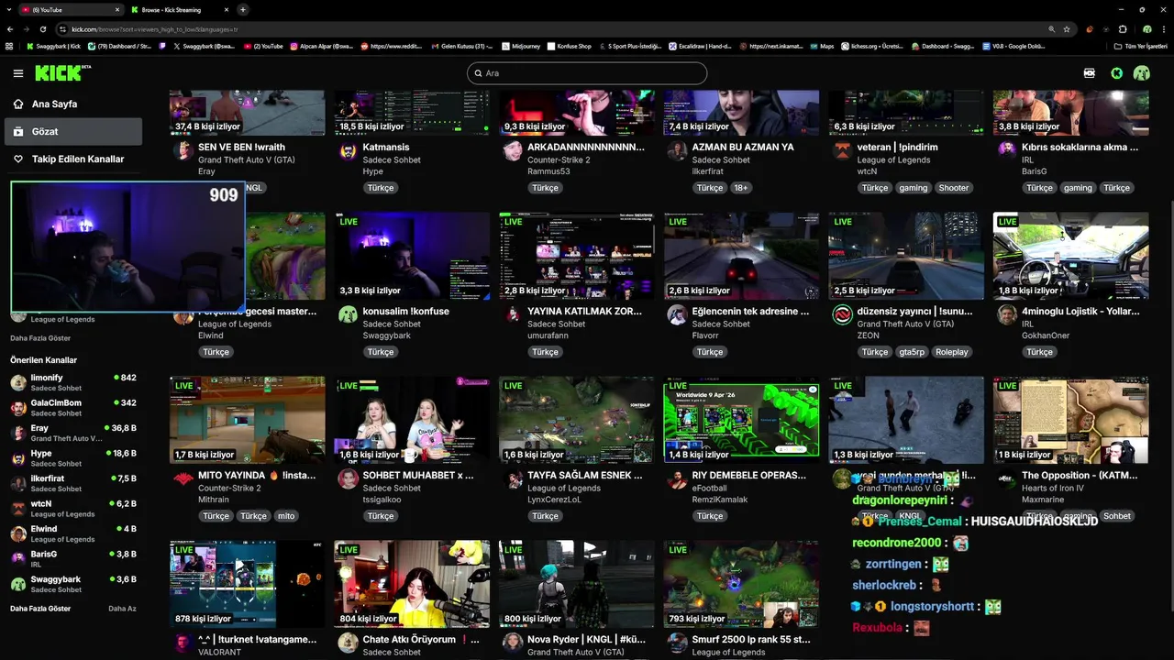1174x660 pixels.
Task: Open YAYINA KATILMAK stream thumbnail by umurafann
Action: pos(577,256)
